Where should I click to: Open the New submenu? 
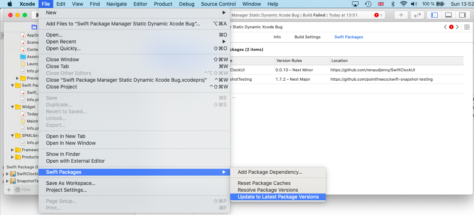tap(135, 13)
